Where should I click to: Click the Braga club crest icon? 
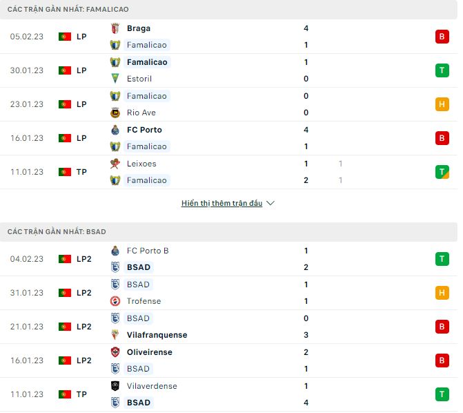(x=115, y=28)
